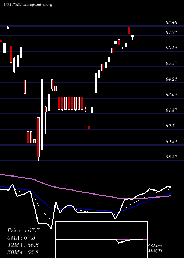Click the '50MA : 65.8' readout
Image resolution: width=184 pixels, height=258 pixels.
[x=23, y=252]
